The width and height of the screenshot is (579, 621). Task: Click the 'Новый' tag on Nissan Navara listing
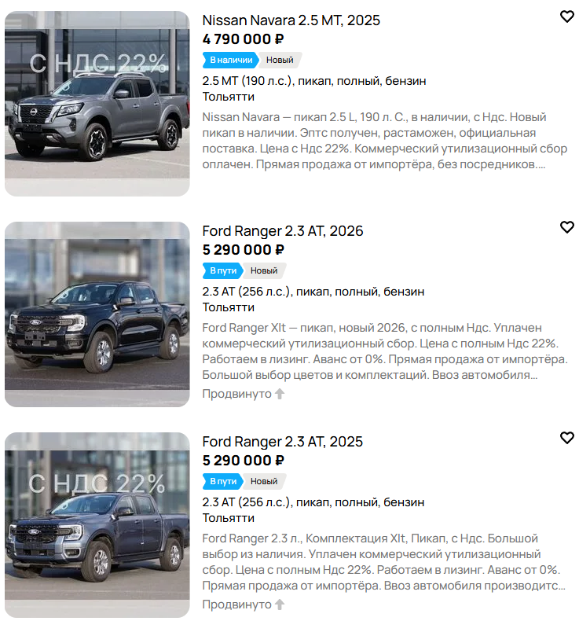[280, 61]
